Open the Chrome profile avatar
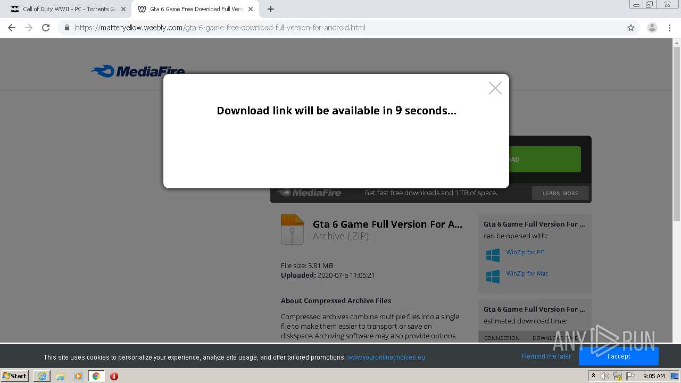 tap(652, 28)
